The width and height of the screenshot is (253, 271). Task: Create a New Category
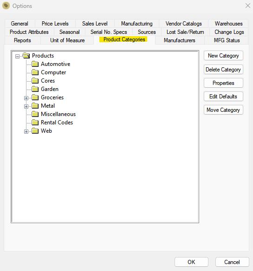(x=223, y=56)
